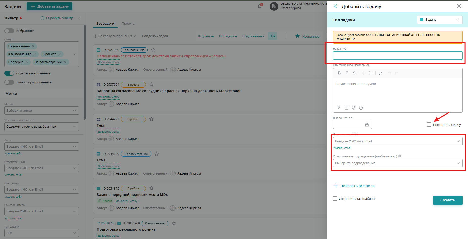The image size is (468, 239).
Task: Click the filter sidebar scrollbar
Action: click(x=85, y=72)
